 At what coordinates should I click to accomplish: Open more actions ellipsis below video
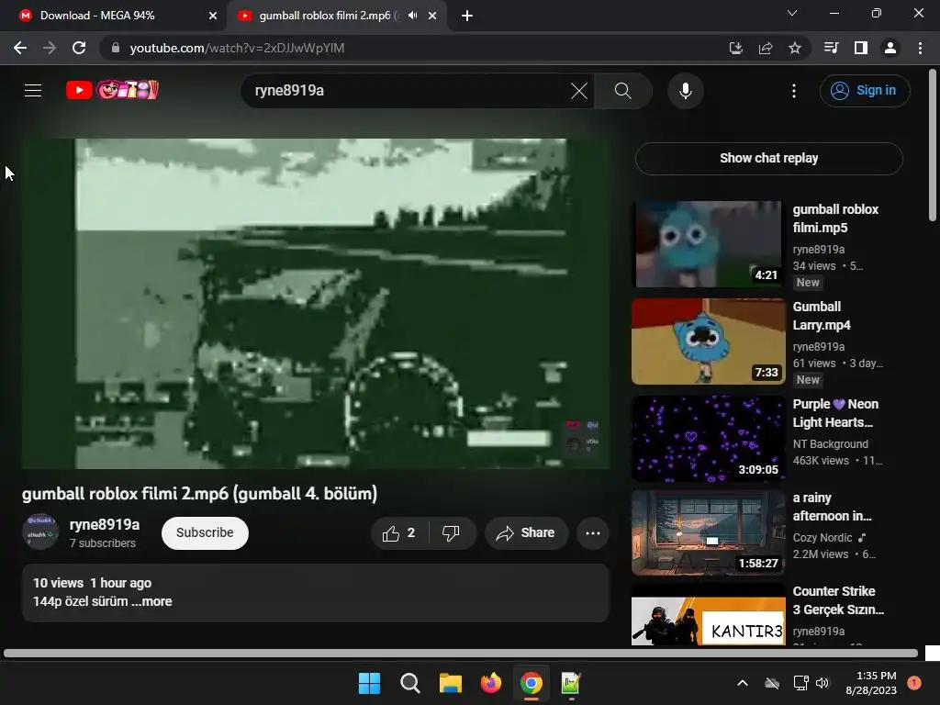pos(593,533)
